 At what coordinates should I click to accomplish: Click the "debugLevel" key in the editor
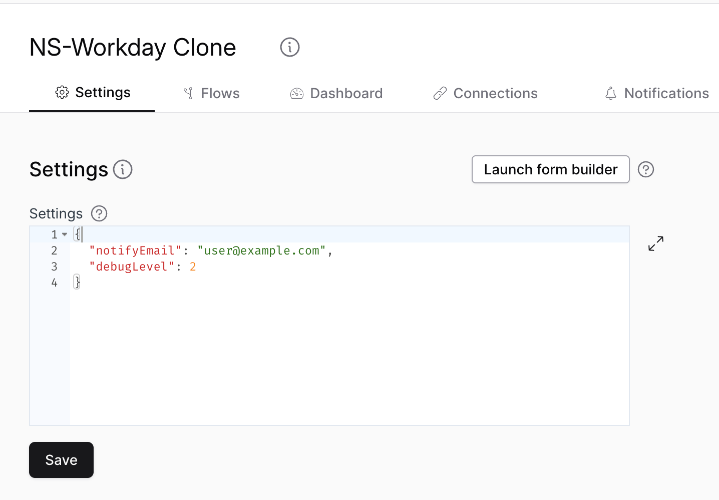click(x=132, y=267)
